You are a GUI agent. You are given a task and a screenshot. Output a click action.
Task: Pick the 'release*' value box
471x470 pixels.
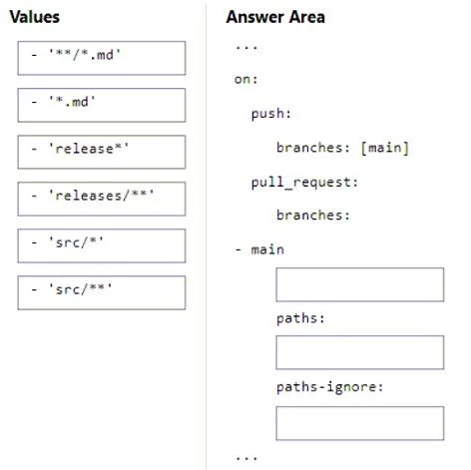(x=102, y=152)
